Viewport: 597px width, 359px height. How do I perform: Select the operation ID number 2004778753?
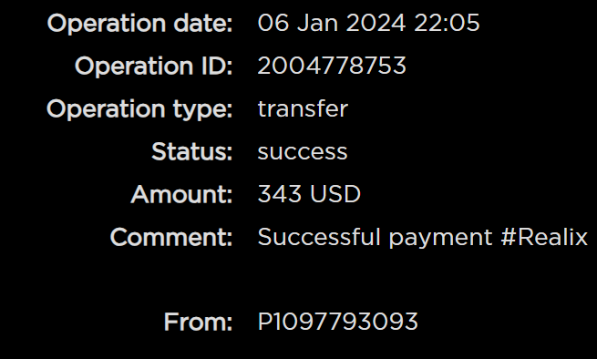[x=332, y=66]
